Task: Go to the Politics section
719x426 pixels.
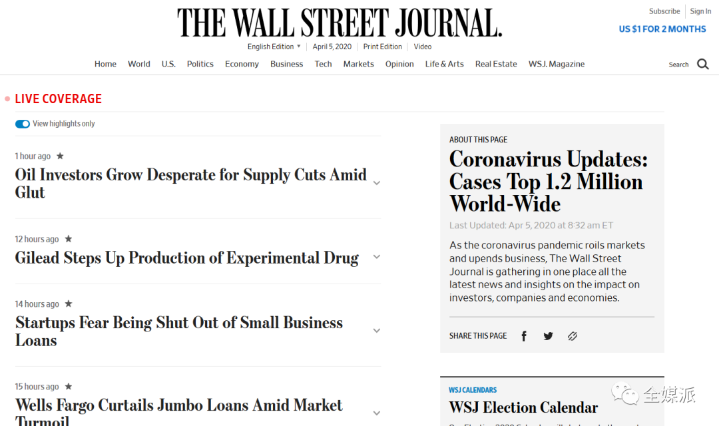Action: pos(200,64)
